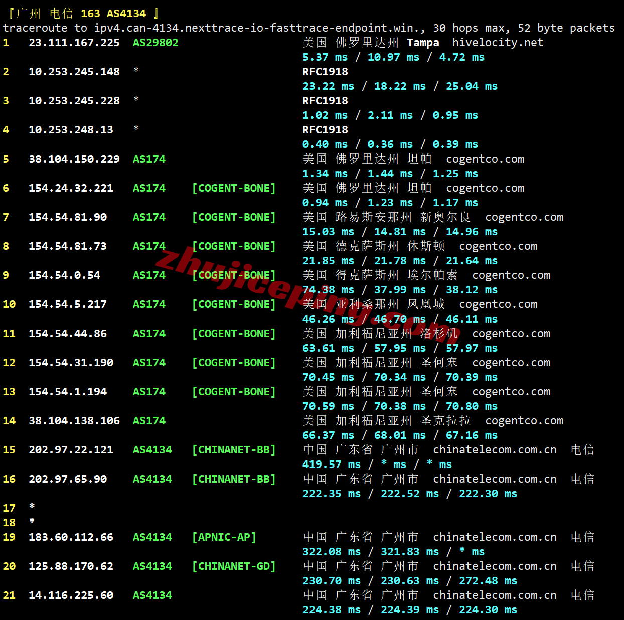Image resolution: width=624 pixels, height=620 pixels.
Task: Click the 15.03 ms latency value
Action: (328, 232)
